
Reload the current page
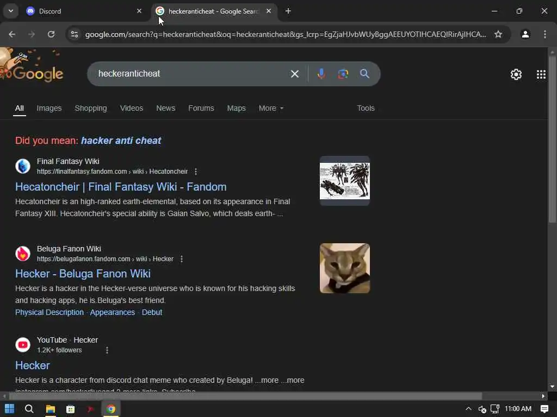tap(51, 34)
